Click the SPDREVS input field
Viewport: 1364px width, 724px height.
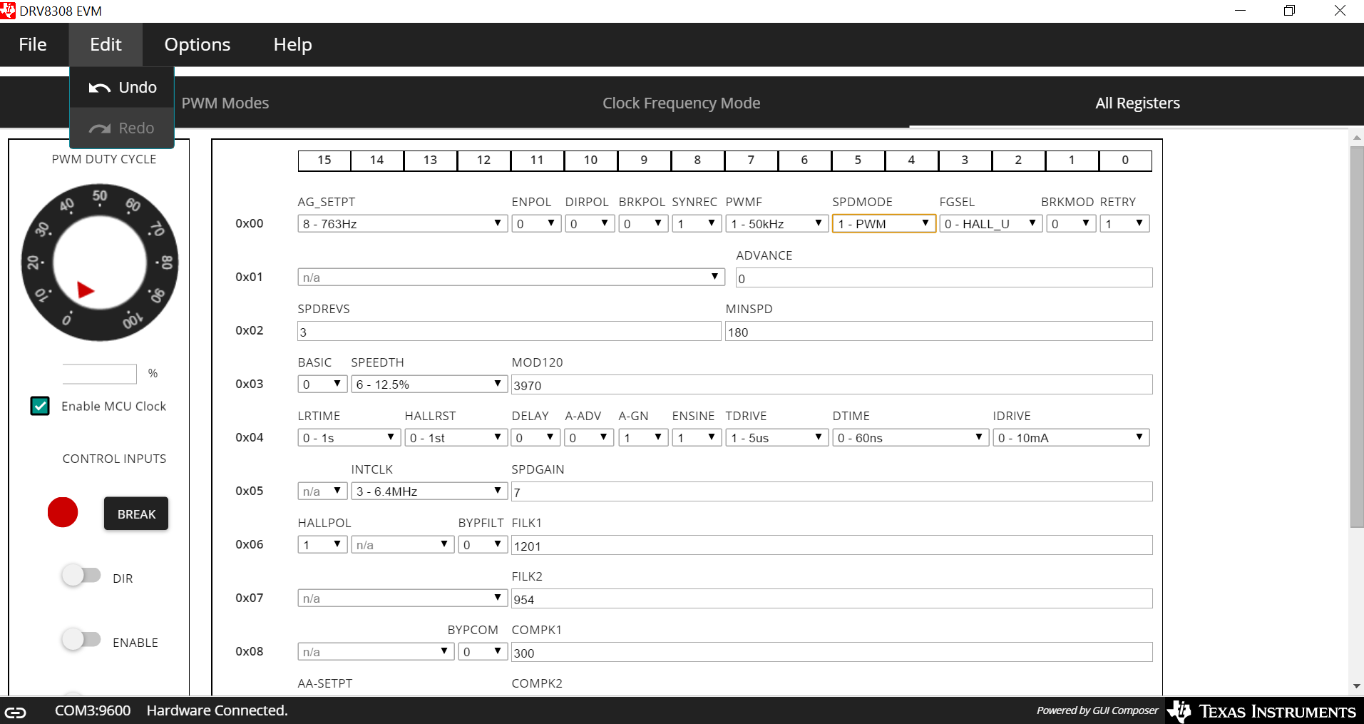(x=509, y=331)
